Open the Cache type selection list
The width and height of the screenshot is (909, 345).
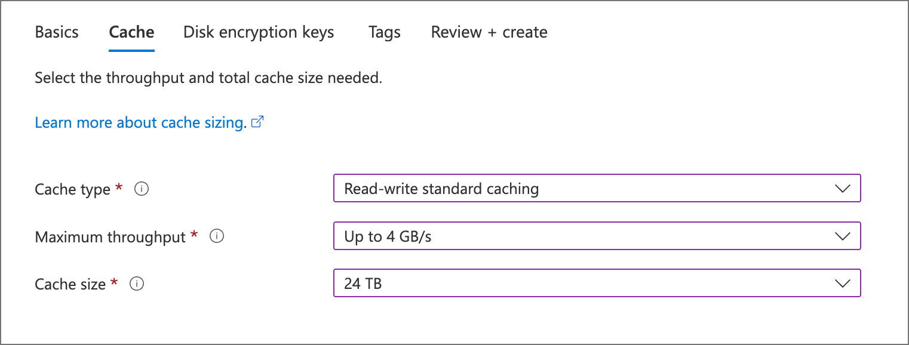596,188
